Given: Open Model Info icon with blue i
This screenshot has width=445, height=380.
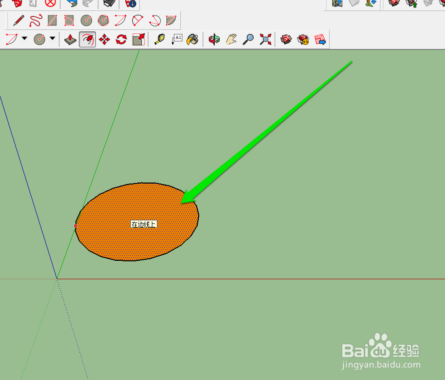Looking at the screenshot, I should click(x=130, y=3).
